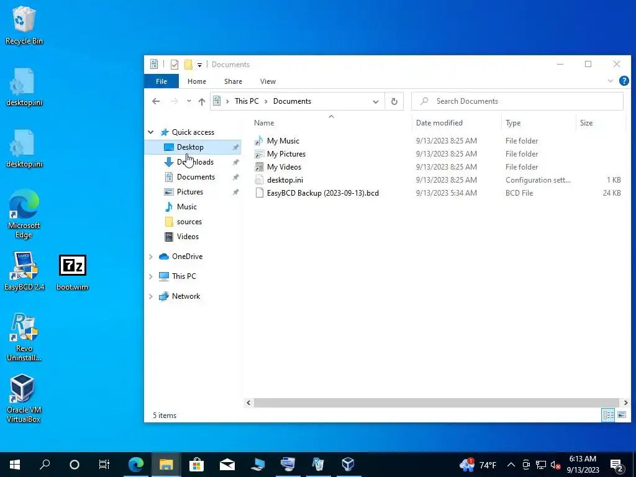Open the Windows Start menu

coord(15,465)
